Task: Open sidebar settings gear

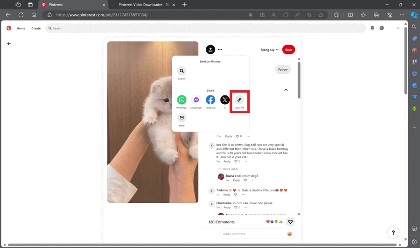Action: click(414, 242)
